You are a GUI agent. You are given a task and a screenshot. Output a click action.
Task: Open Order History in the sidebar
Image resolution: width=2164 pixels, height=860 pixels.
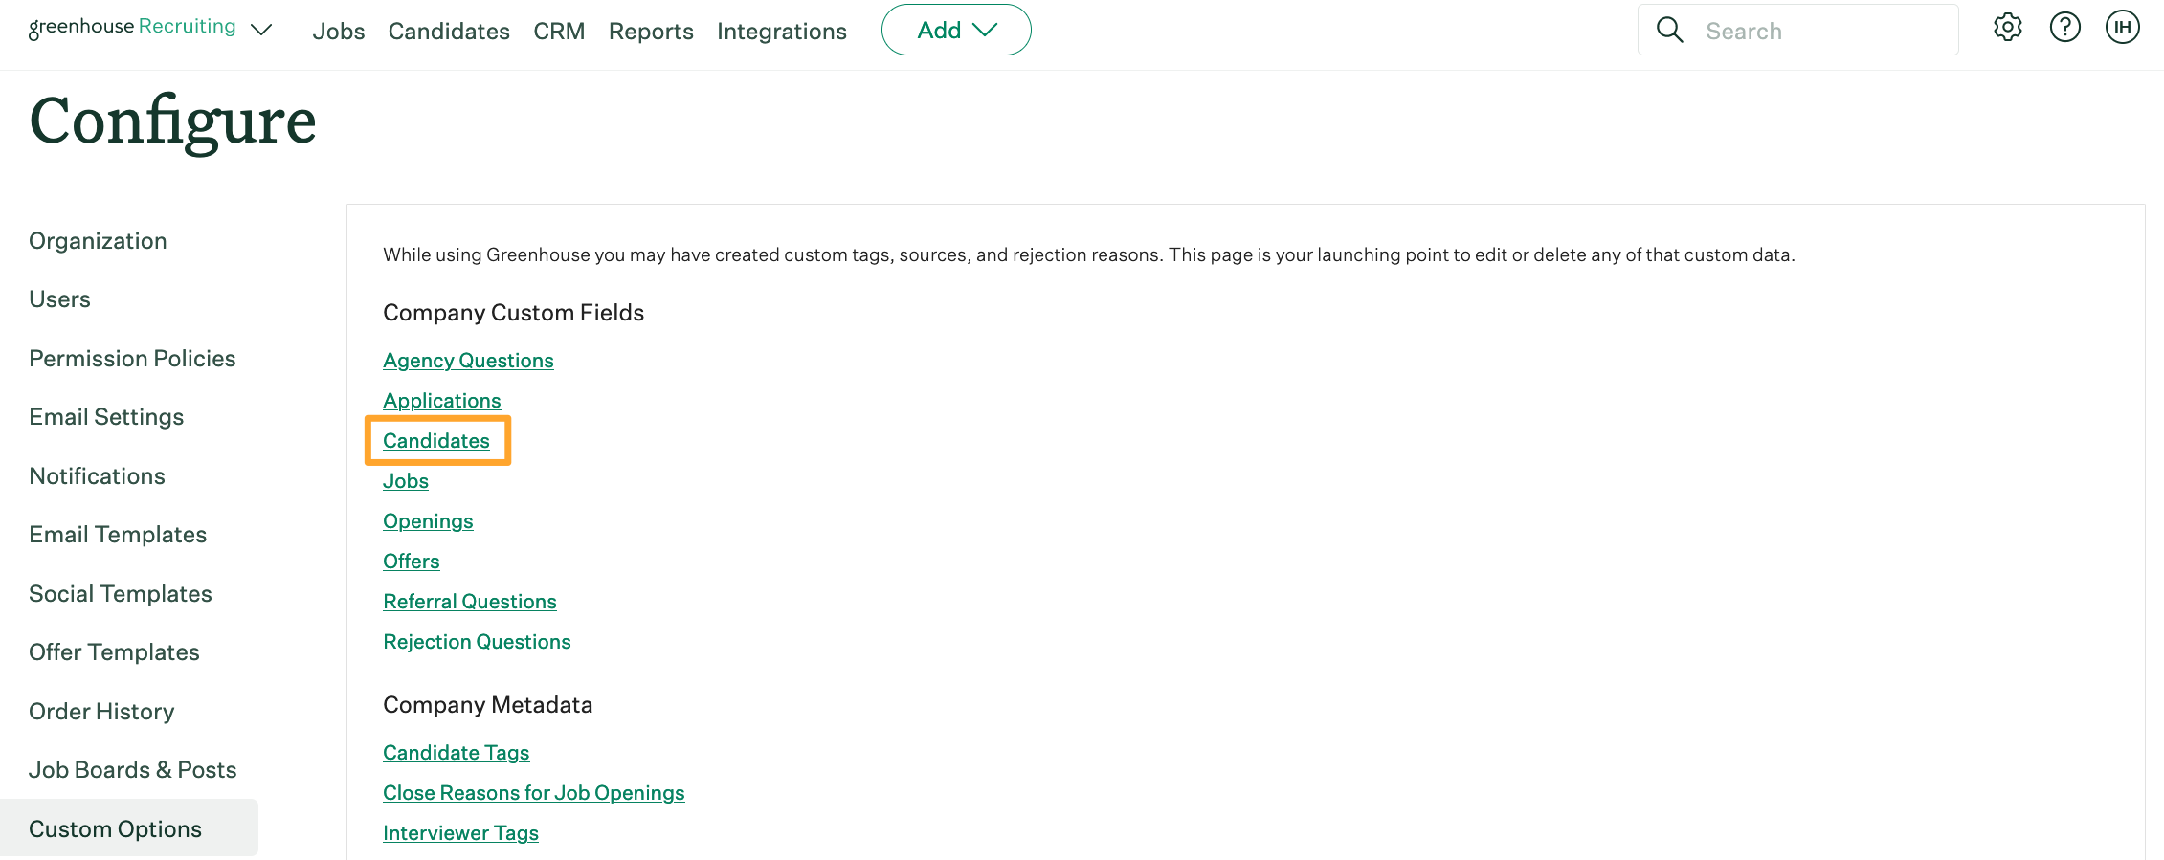[x=101, y=712]
